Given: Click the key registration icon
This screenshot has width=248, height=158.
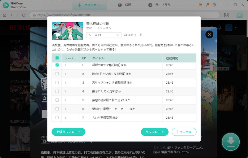Looking at the screenshot, I should (x=207, y=5).
